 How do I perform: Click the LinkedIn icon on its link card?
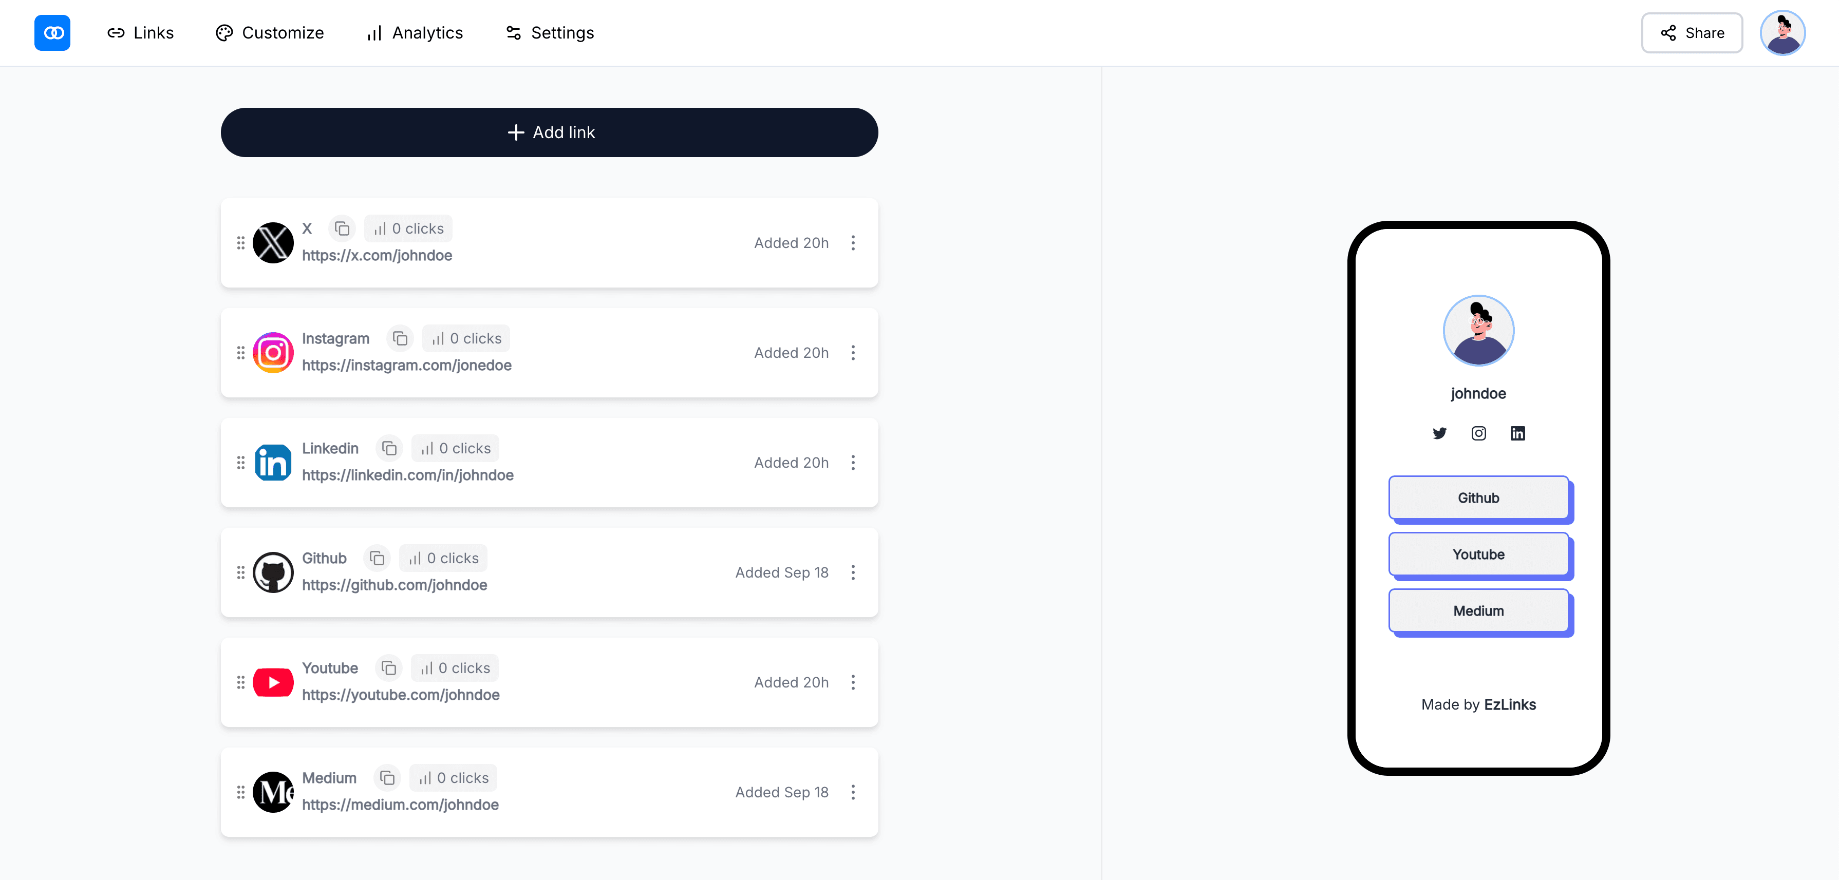(273, 463)
